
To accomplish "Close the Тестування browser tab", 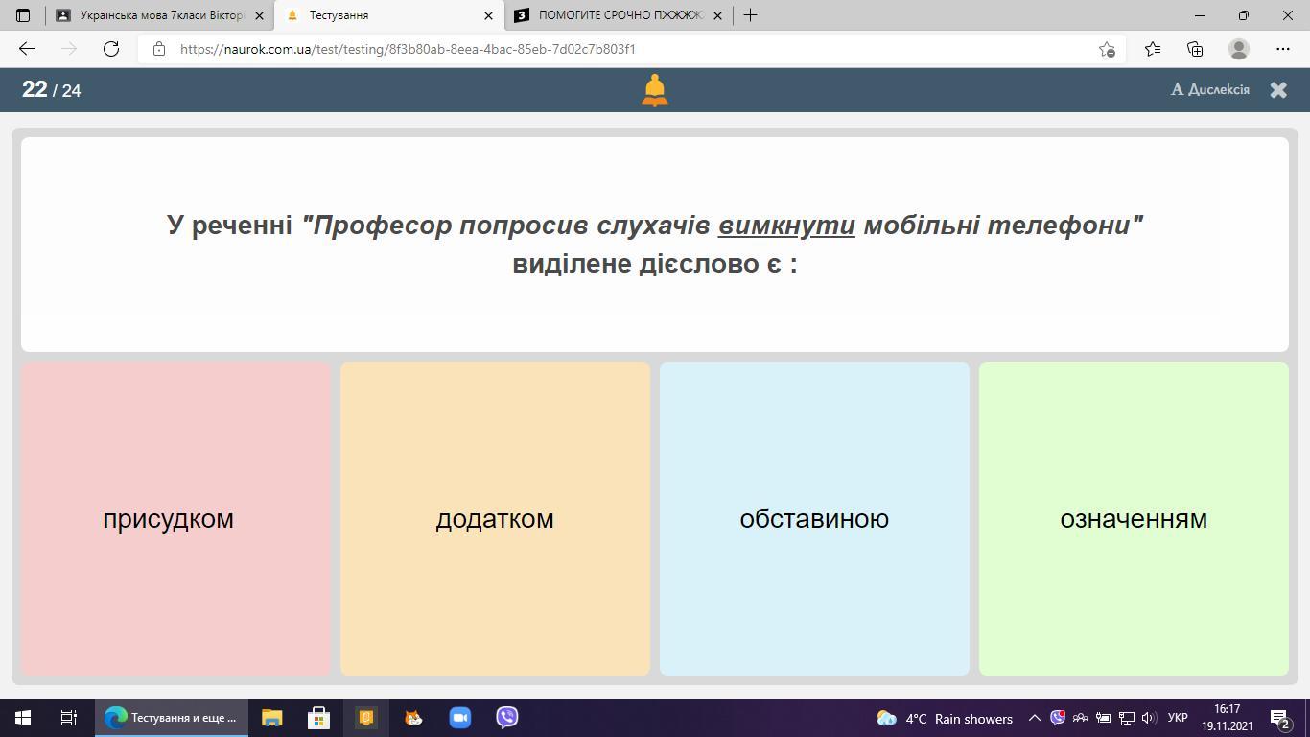I will coord(488,15).
